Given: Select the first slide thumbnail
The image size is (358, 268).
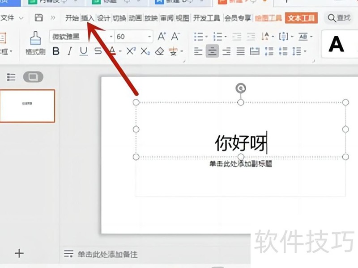Looking at the screenshot, I should 28,105.
